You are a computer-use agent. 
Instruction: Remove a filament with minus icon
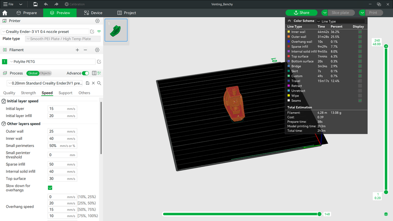85,50
